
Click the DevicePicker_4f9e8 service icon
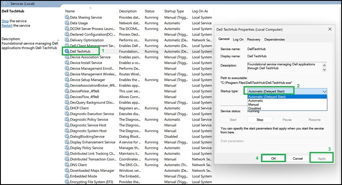click(67, 91)
